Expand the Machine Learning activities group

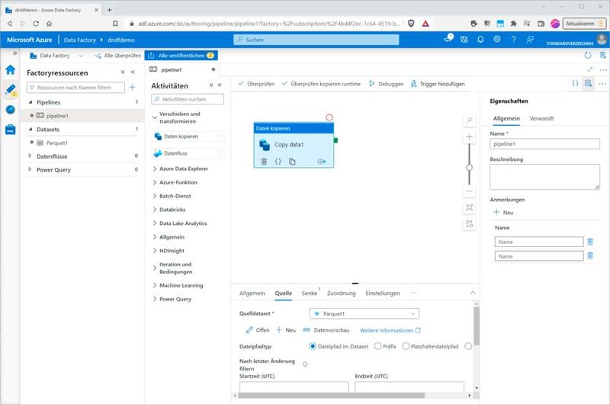155,285
